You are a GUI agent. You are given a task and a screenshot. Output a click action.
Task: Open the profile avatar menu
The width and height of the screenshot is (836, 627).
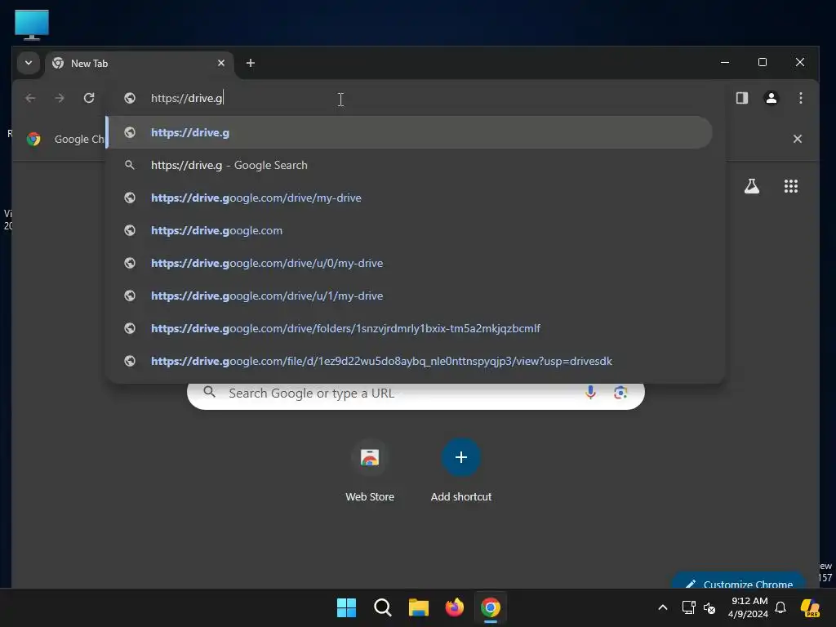click(x=771, y=98)
